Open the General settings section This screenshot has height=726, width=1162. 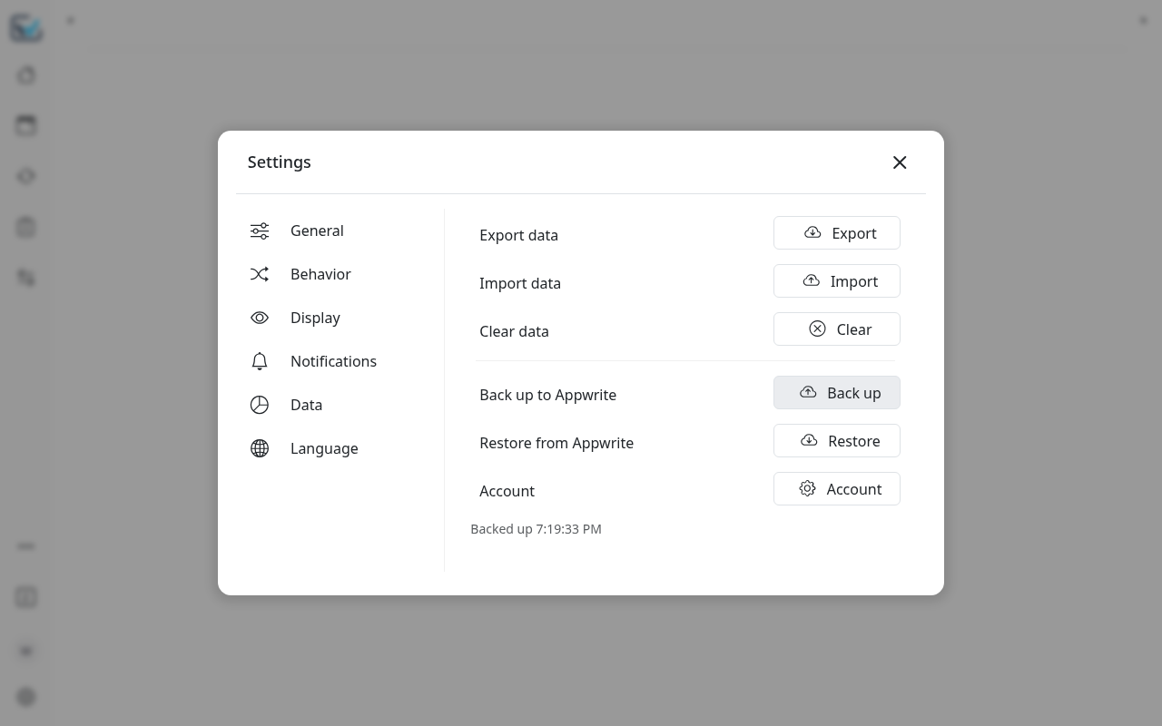point(332,231)
